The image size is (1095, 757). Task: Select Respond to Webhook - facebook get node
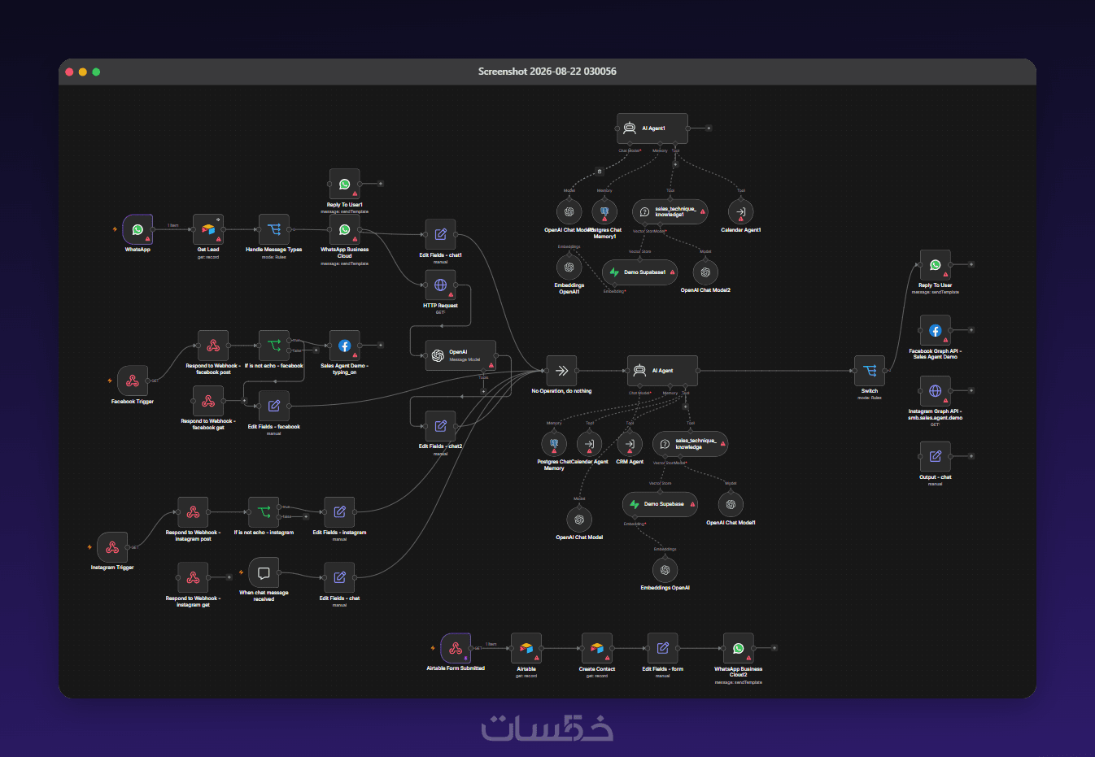pyautogui.click(x=208, y=401)
